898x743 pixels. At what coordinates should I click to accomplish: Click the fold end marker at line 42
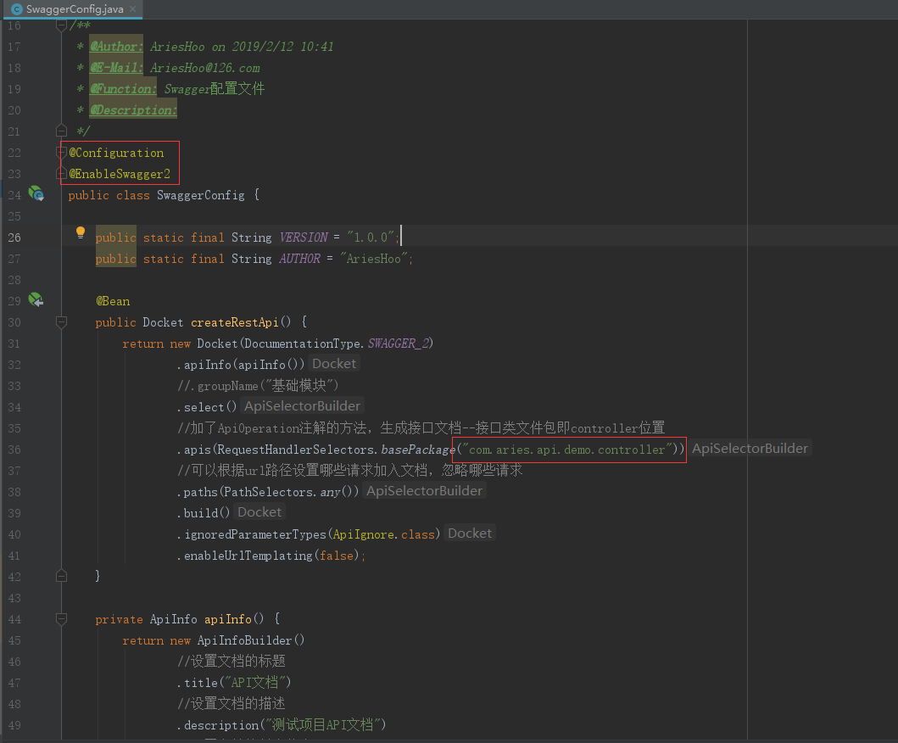(61, 576)
